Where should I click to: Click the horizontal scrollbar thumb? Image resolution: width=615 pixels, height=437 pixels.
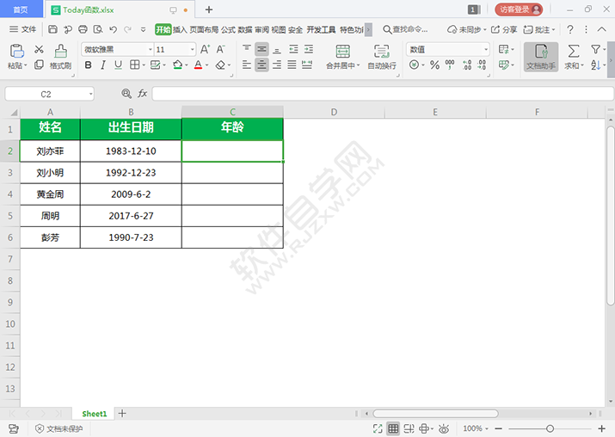coord(435,414)
